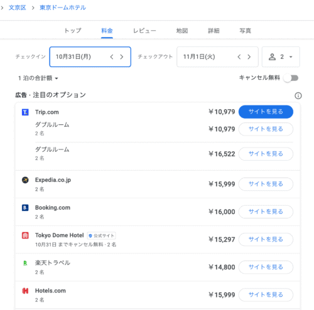Advance check-out date with right chevron
The image size is (314, 310).
point(249,57)
